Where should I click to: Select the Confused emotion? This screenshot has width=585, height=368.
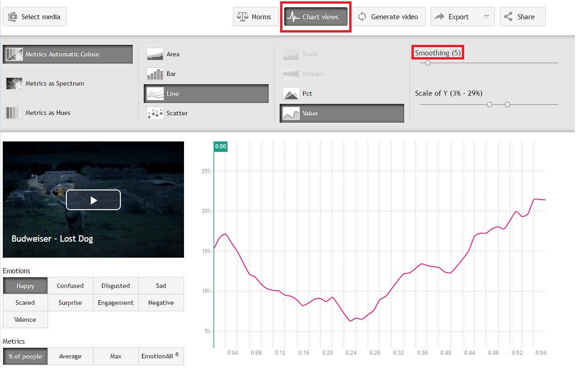pyautogui.click(x=70, y=286)
